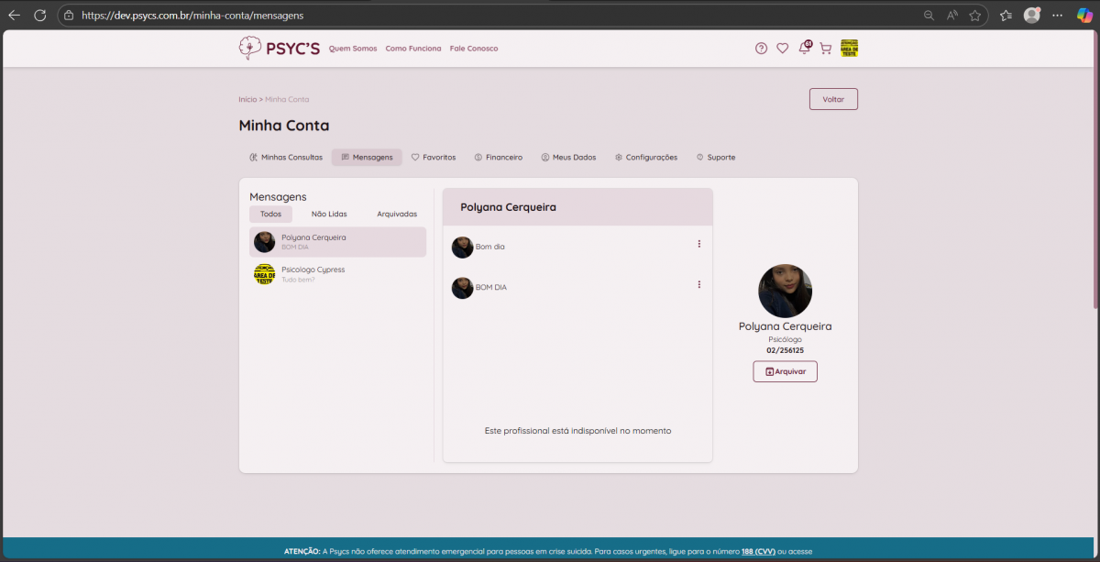Screen dimensions: 1100x562
Task: Click the heart favorites icon in header
Action: 782,49
